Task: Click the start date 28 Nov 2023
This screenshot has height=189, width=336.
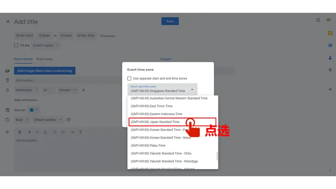Action: [x=24, y=35]
